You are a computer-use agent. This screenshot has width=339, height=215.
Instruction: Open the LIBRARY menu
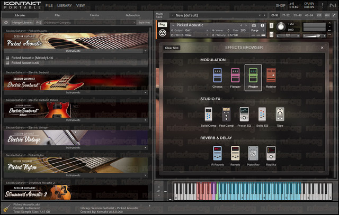(x=65, y=6)
